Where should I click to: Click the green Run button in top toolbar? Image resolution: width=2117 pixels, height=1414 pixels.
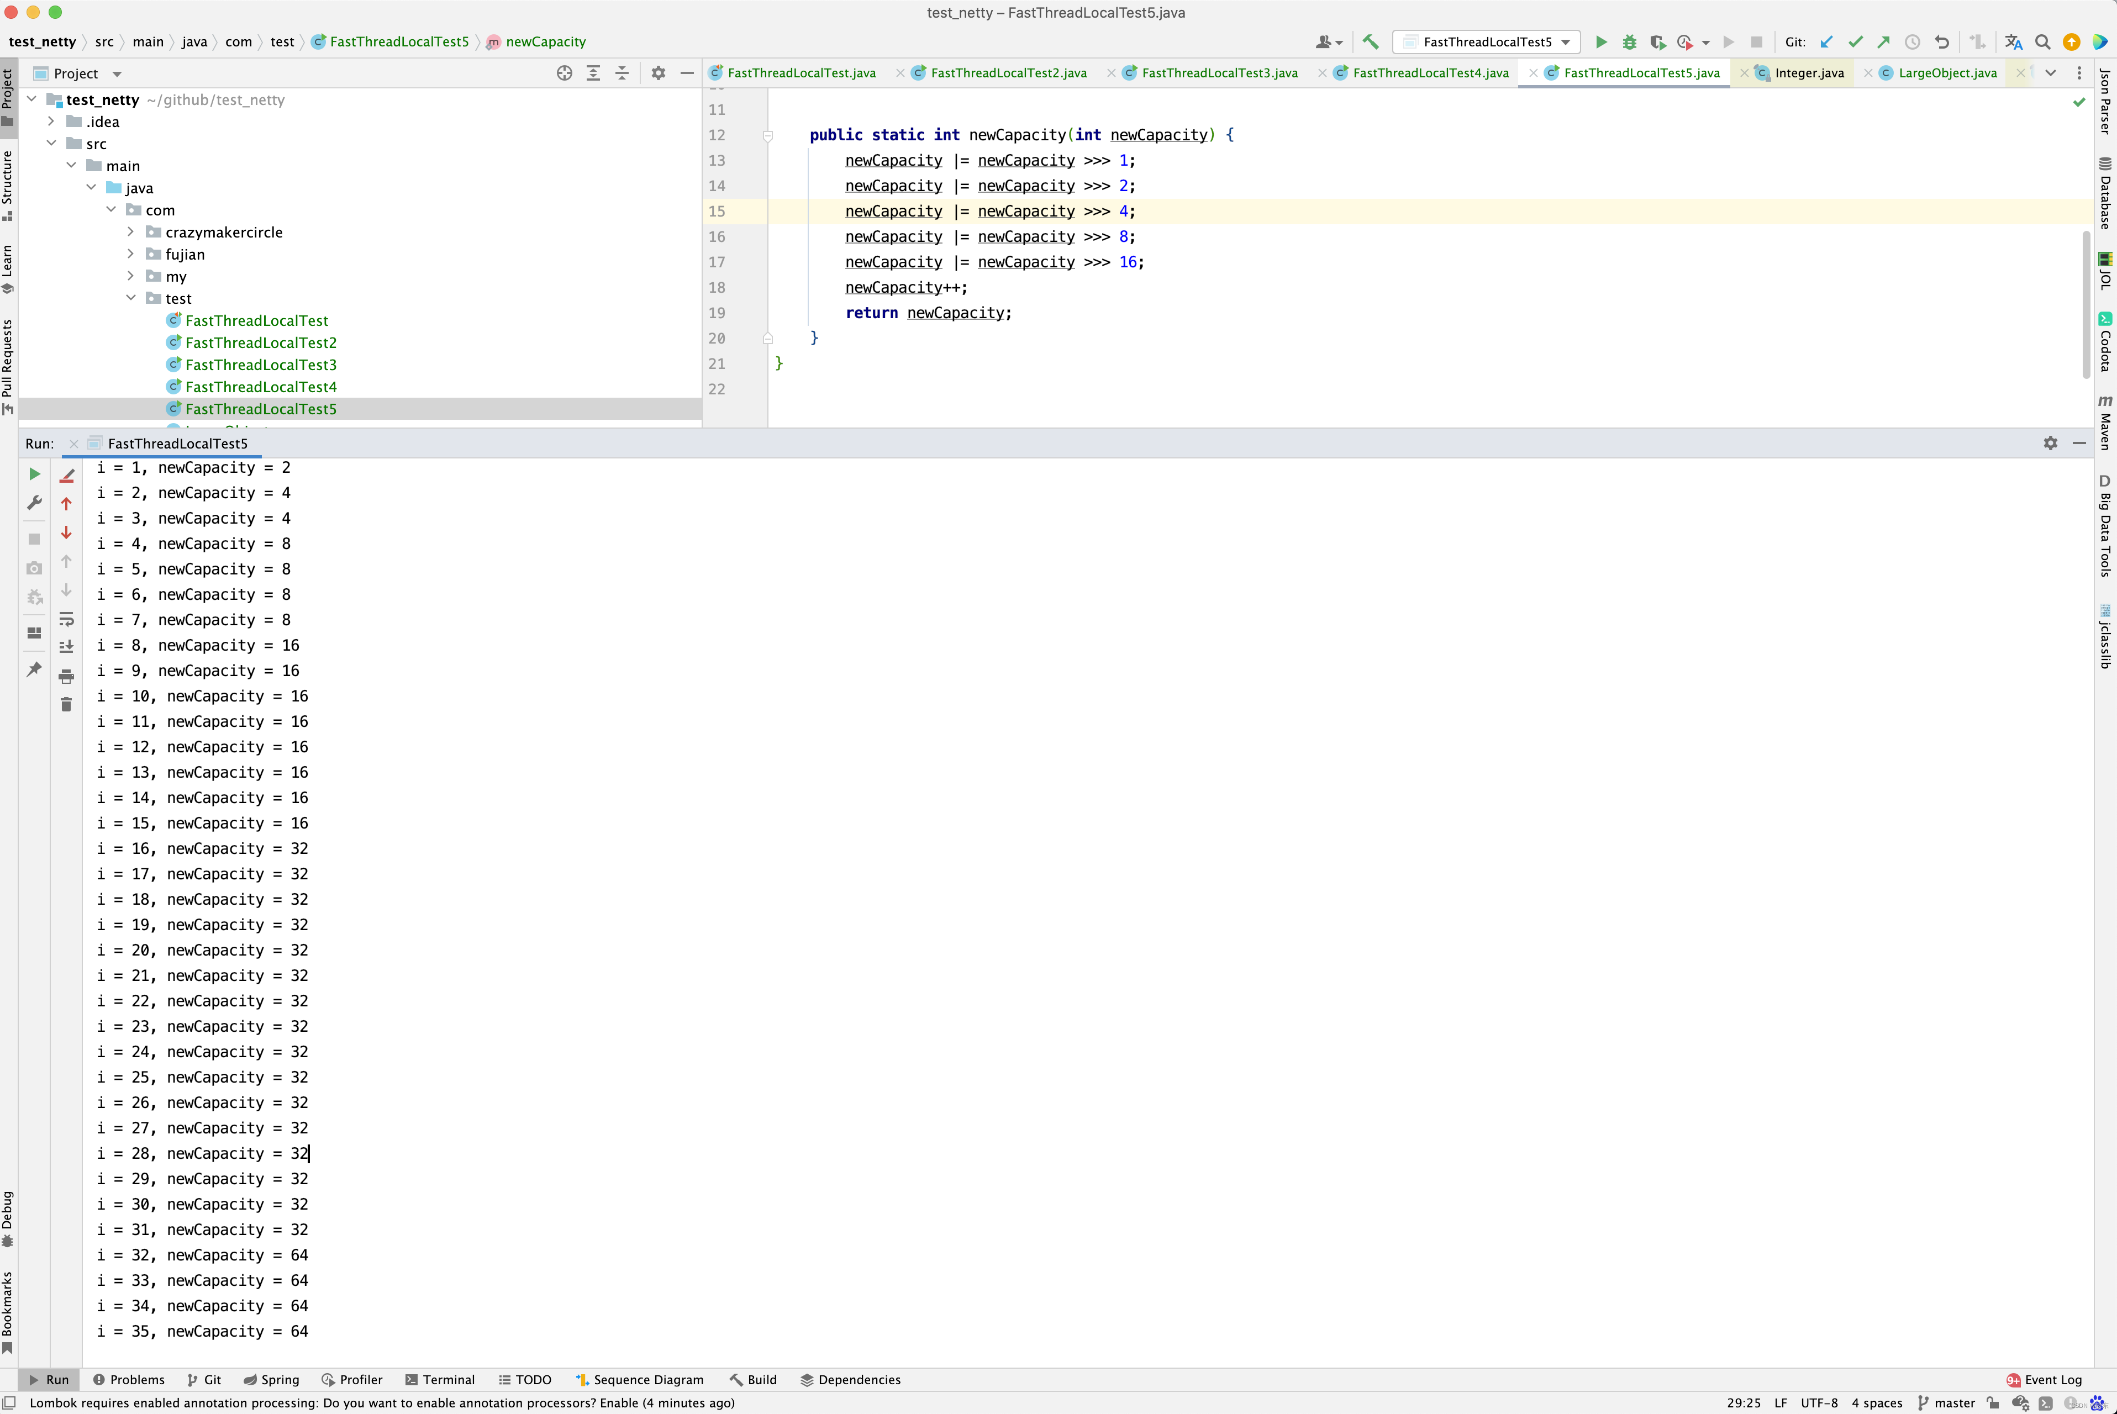1601,41
